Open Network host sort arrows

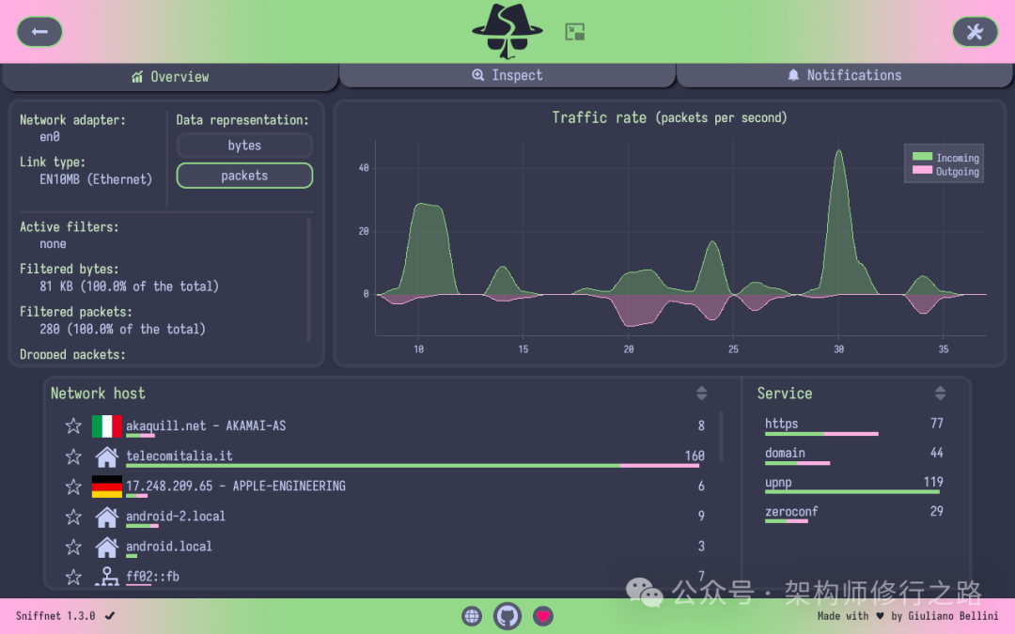coord(701,394)
